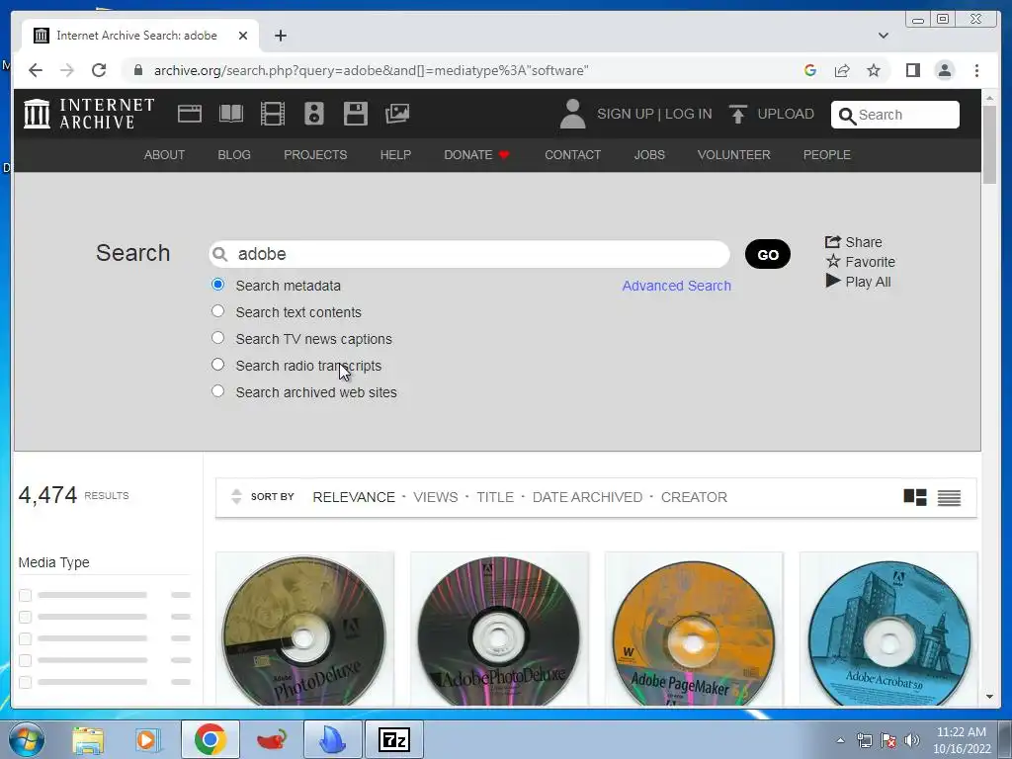Close the Internet Archive Search tab
This screenshot has height=759, width=1012.
pos(243,36)
